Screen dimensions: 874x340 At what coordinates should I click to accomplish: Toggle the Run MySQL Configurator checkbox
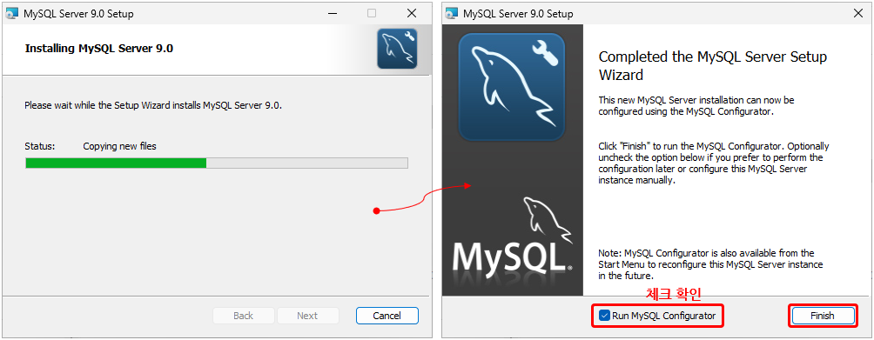604,316
